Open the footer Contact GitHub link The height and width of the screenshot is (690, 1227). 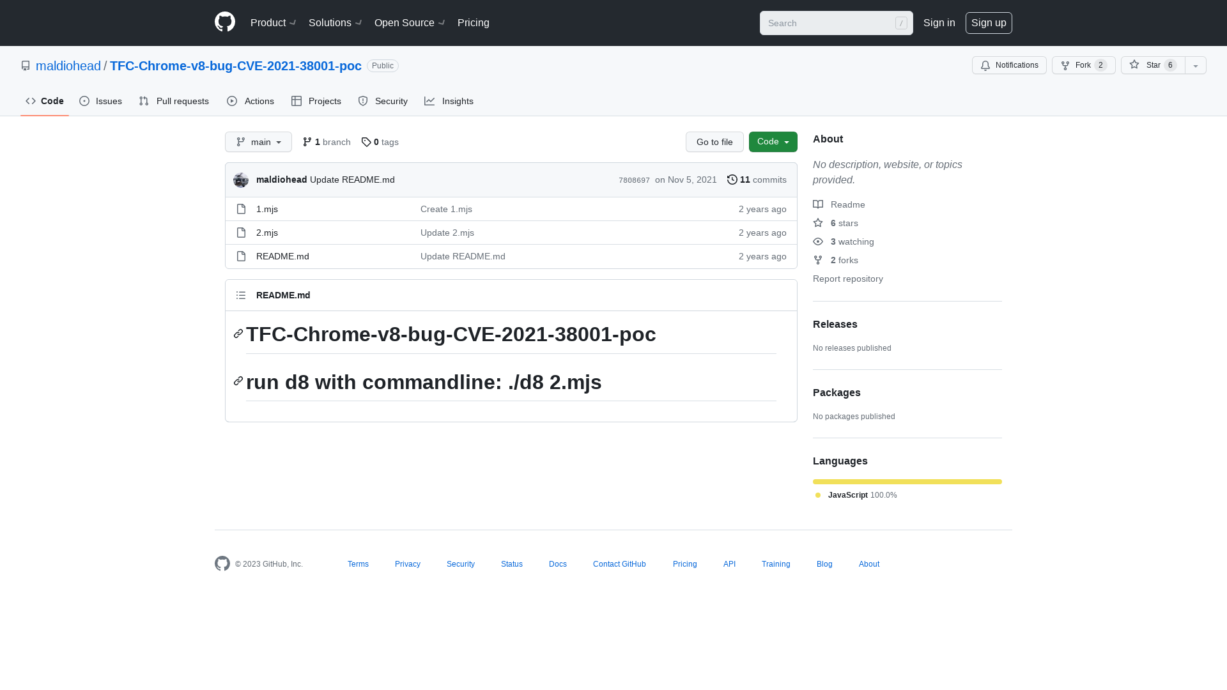(x=619, y=564)
